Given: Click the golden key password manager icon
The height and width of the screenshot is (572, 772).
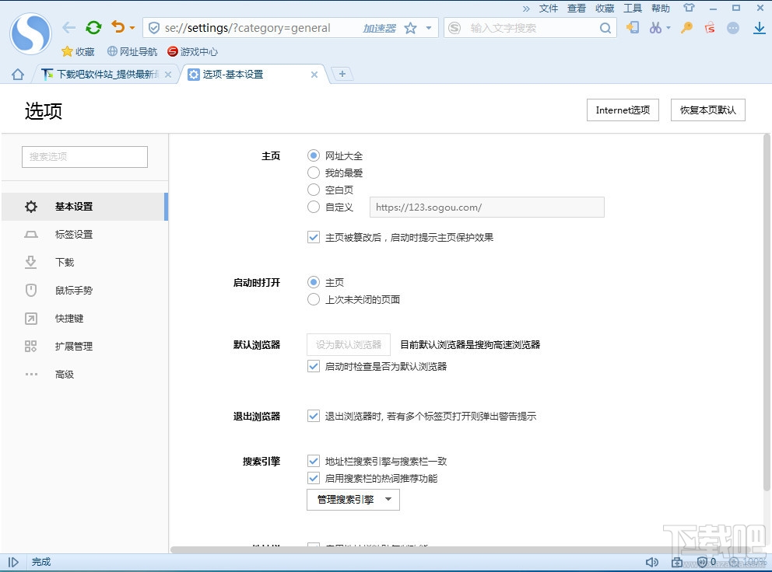Looking at the screenshot, I should (686, 27).
